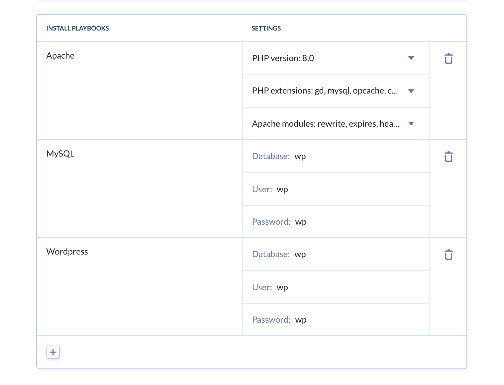Select the Apache playbook name
The image size is (504, 385).
pos(60,56)
